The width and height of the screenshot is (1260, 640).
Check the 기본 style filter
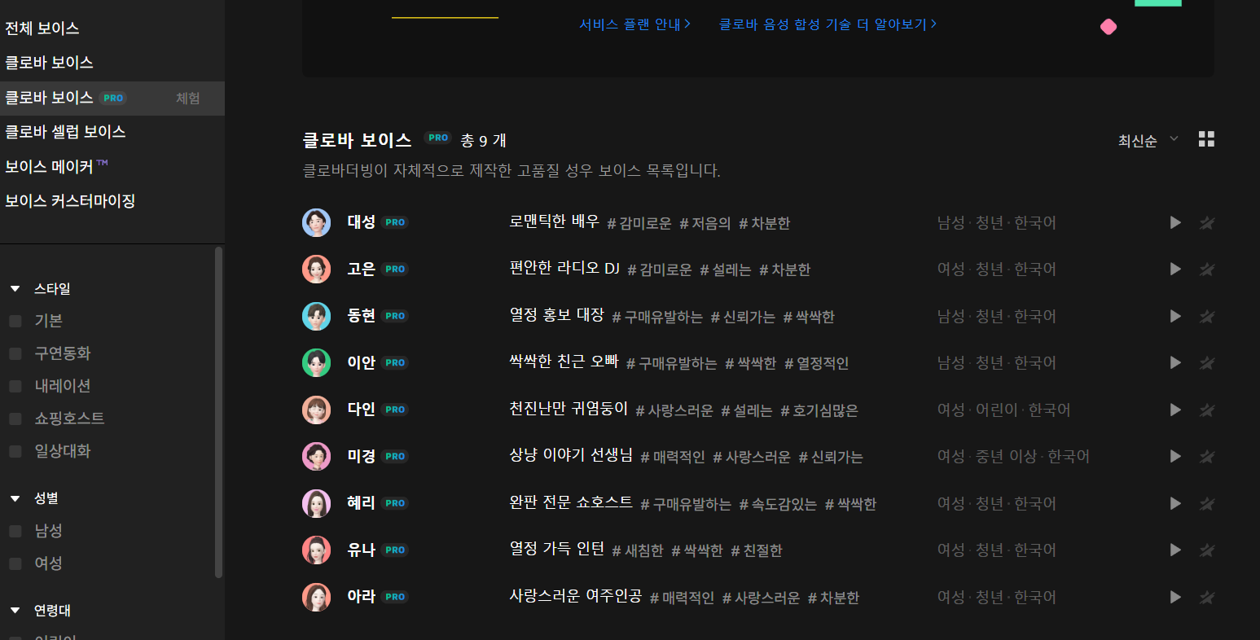click(15, 321)
